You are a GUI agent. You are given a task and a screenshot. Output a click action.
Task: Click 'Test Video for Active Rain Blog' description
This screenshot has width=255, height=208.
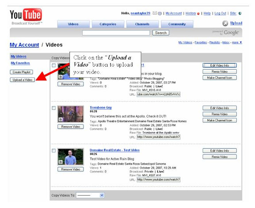coord(112,159)
